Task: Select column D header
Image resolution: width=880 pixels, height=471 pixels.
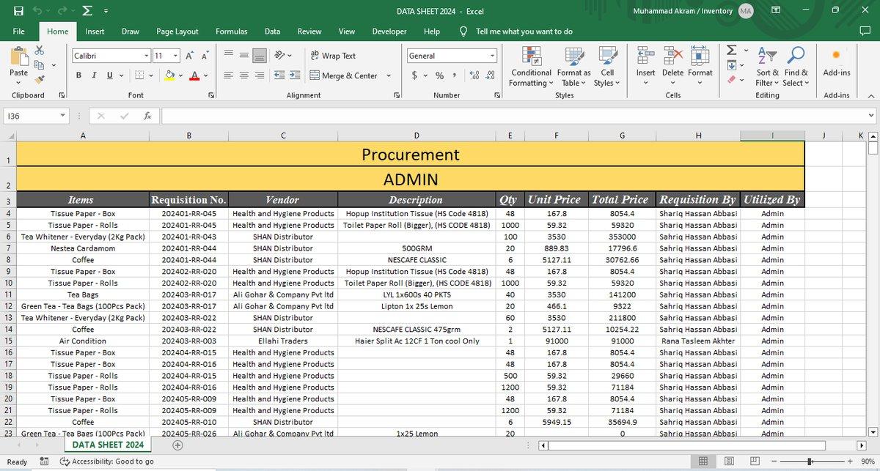Action: pyautogui.click(x=417, y=136)
